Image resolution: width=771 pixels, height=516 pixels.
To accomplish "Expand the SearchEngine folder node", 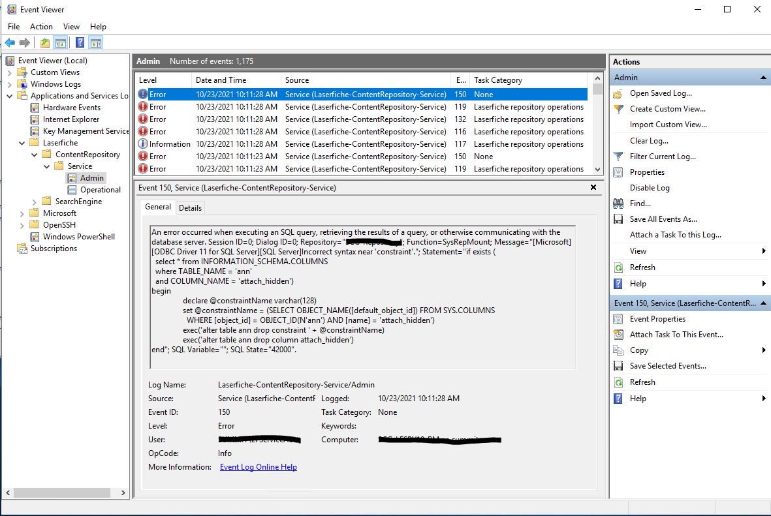I will (x=35, y=202).
